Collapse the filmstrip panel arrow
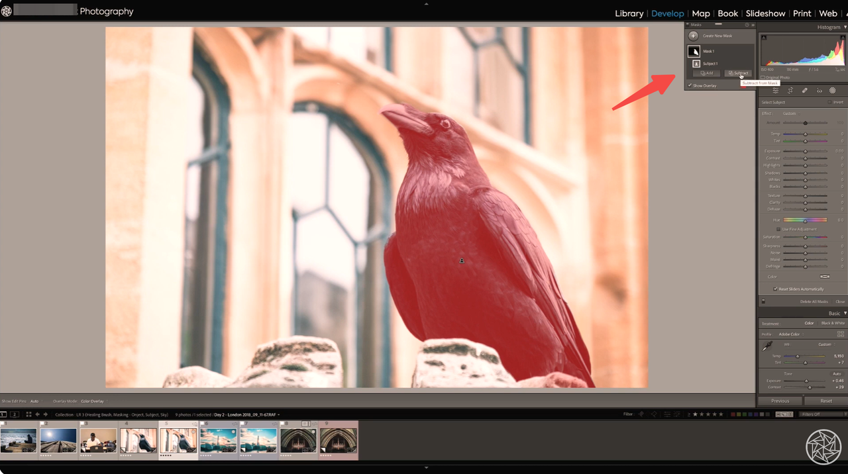The height and width of the screenshot is (474, 848). point(426,468)
